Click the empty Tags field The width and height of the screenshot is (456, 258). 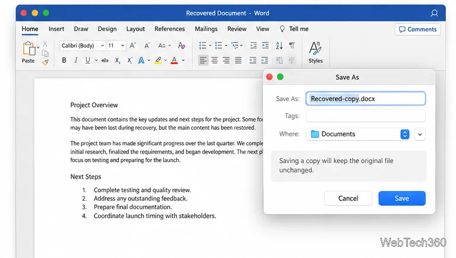pos(366,116)
